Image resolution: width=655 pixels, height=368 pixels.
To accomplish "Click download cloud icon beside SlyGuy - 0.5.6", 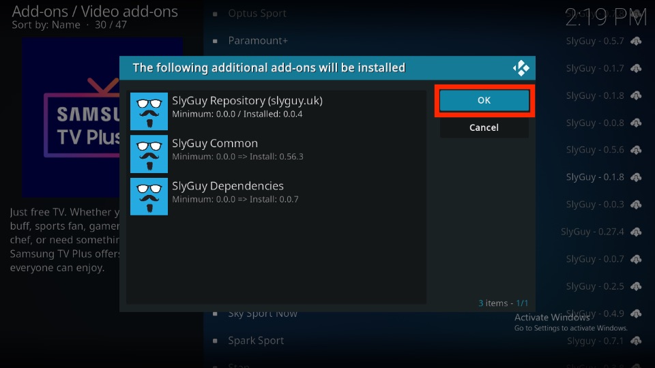I will (636, 150).
